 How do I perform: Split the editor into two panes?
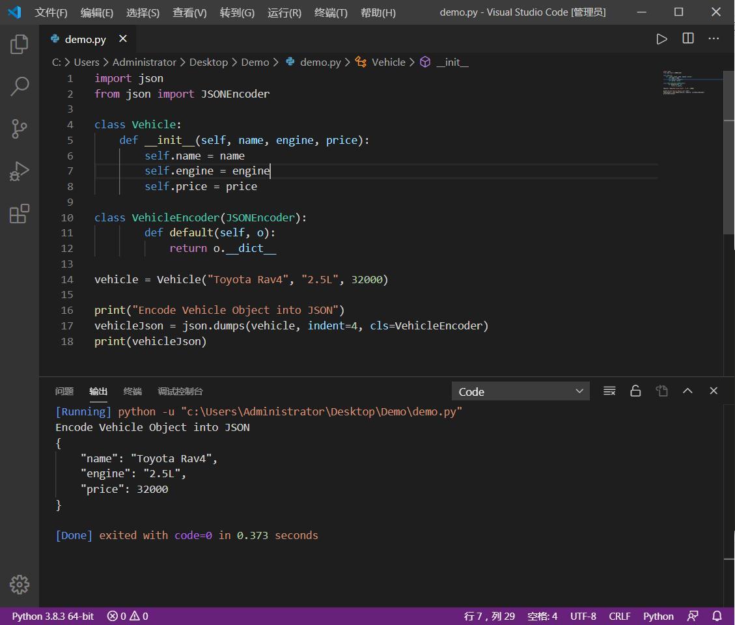click(x=687, y=38)
